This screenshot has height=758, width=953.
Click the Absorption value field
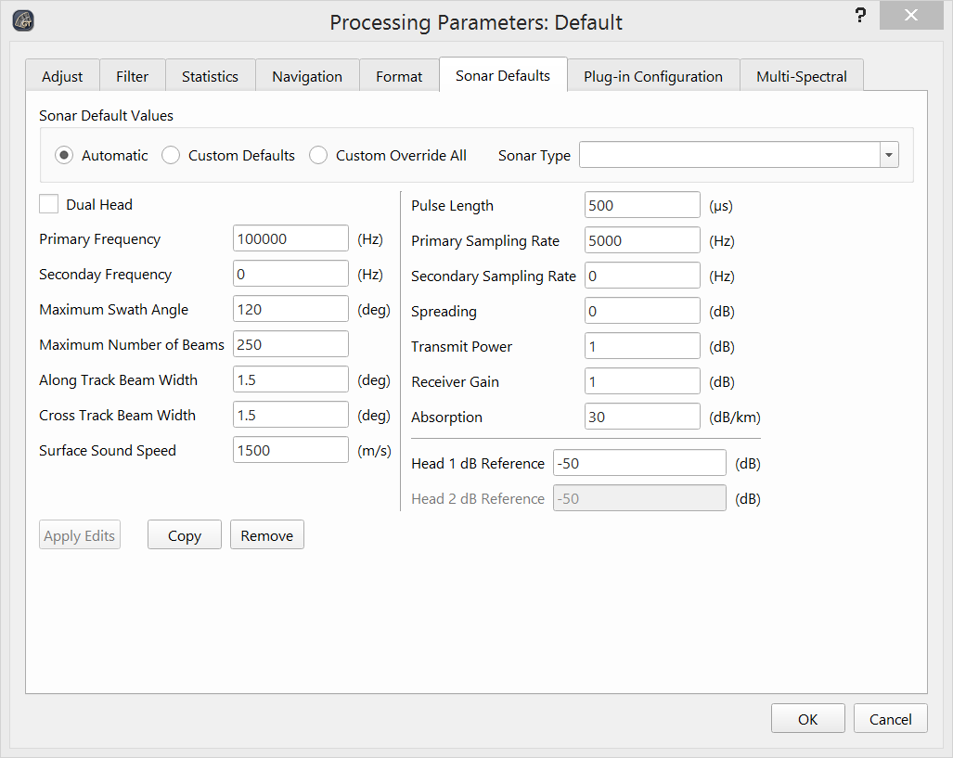pos(642,418)
